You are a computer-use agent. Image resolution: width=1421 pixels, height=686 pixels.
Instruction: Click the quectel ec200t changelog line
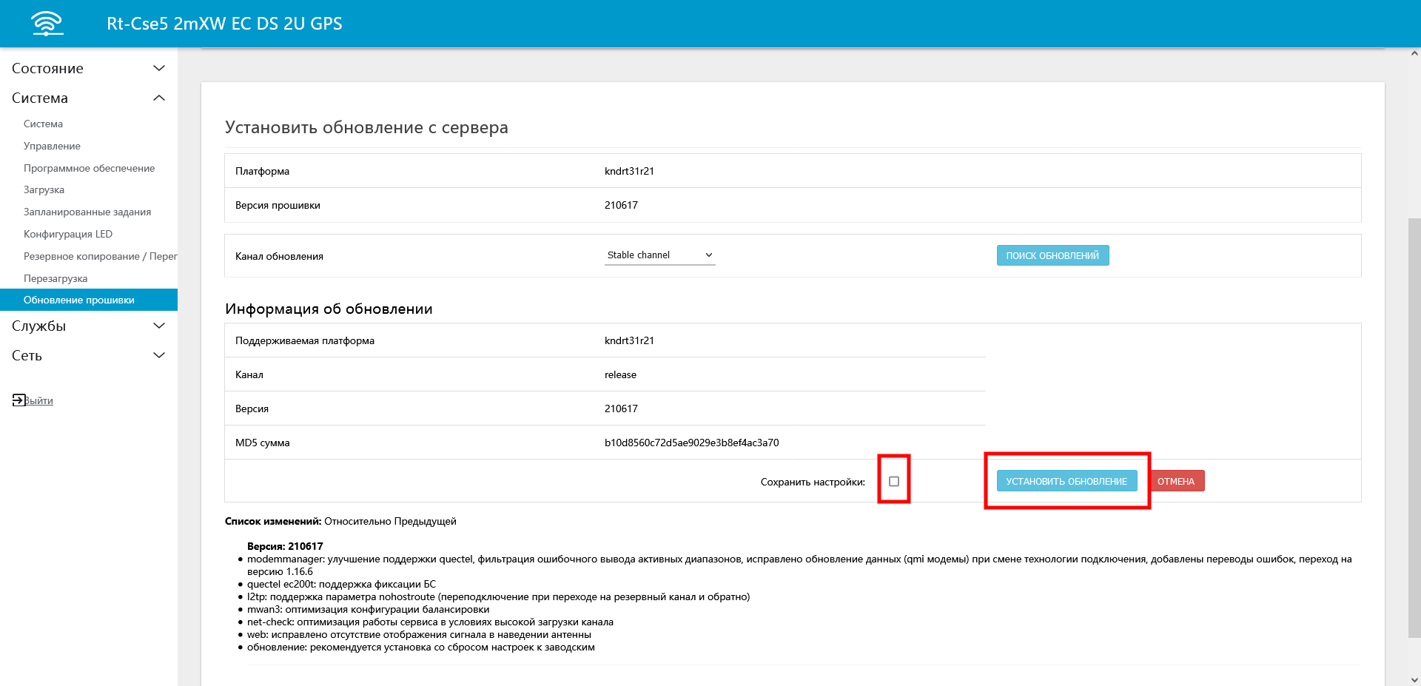(341, 584)
